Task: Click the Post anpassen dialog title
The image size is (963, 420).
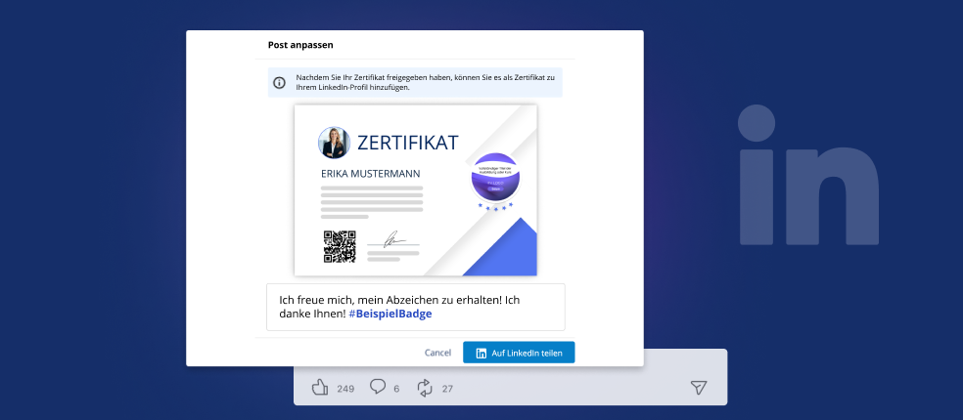Action: (301, 45)
